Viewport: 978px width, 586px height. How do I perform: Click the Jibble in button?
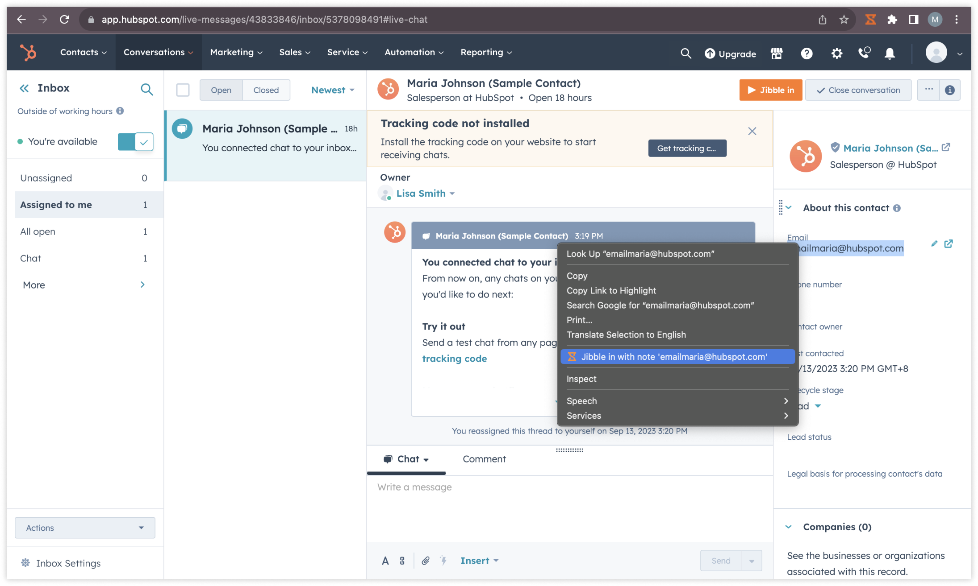tap(771, 90)
